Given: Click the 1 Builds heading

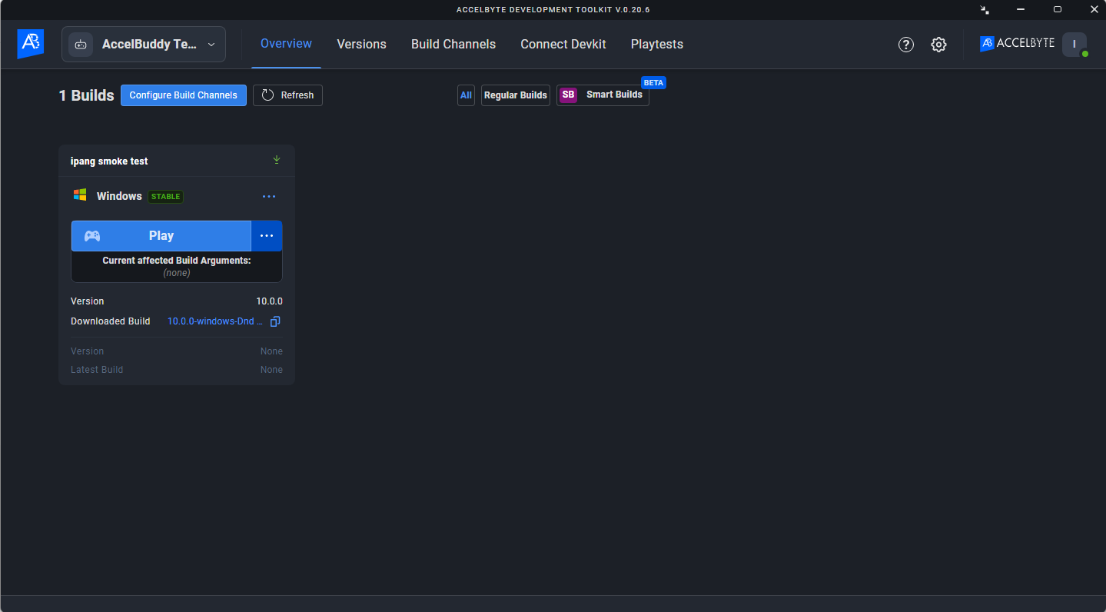Looking at the screenshot, I should [x=86, y=95].
